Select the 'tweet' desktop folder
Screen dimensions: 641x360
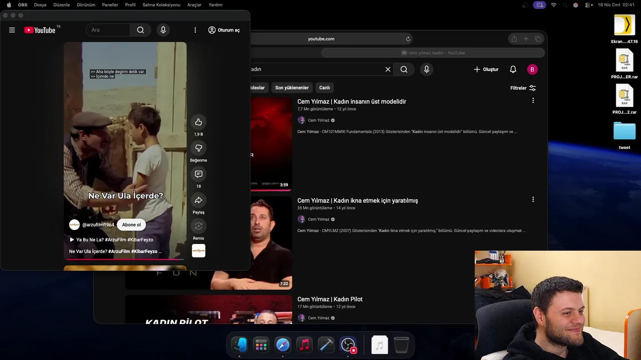[624, 135]
